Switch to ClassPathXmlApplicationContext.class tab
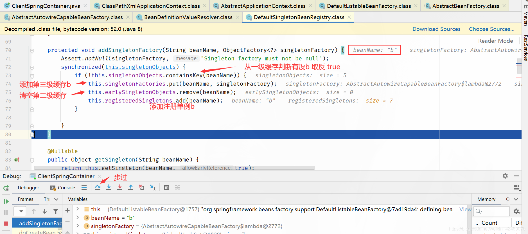This screenshot has height=234, width=528. [151, 6]
